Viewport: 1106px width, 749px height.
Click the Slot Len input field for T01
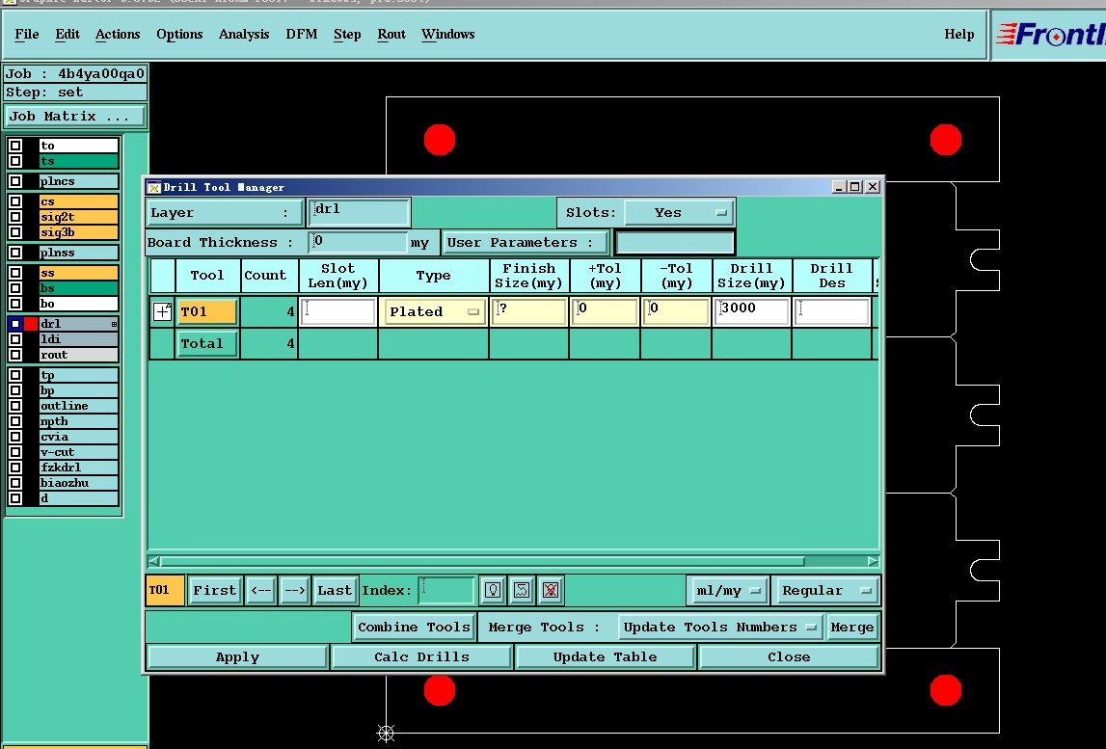click(337, 311)
